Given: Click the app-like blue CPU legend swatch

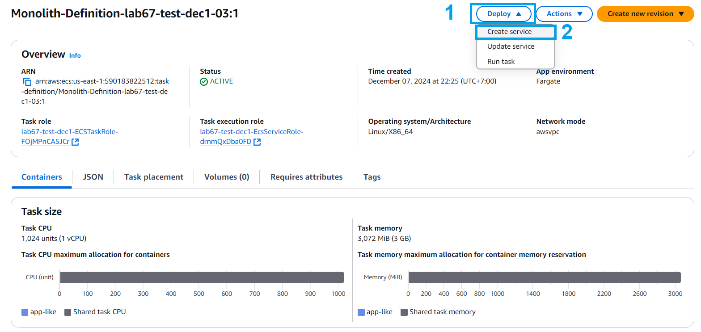Looking at the screenshot, I should 25,312.
